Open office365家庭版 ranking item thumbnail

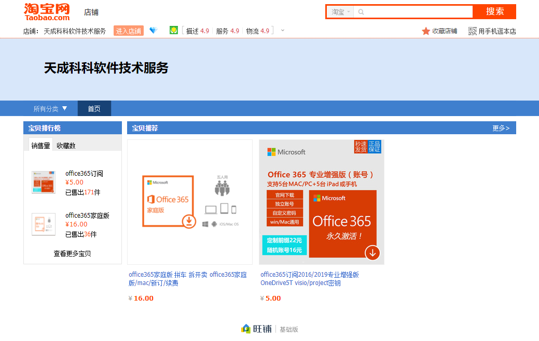[44, 224]
